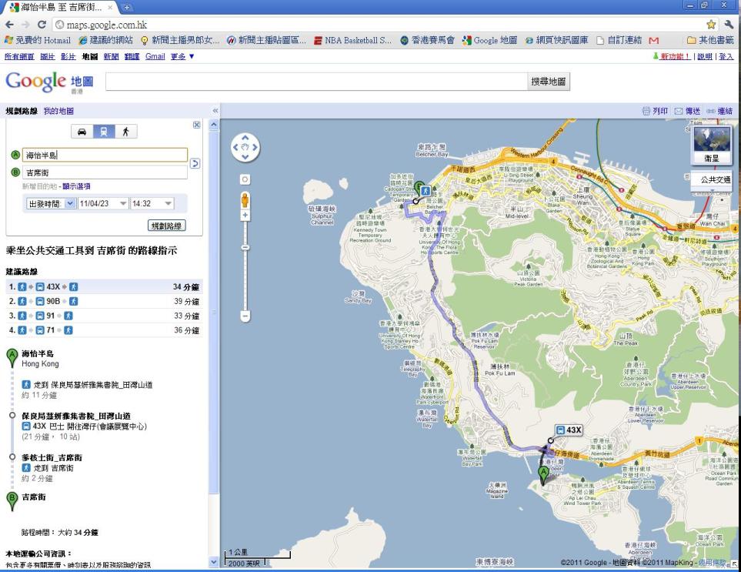Switch to satellite view thumbnail 衛星
This screenshot has width=741, height=572.
(x=711, y=146)
